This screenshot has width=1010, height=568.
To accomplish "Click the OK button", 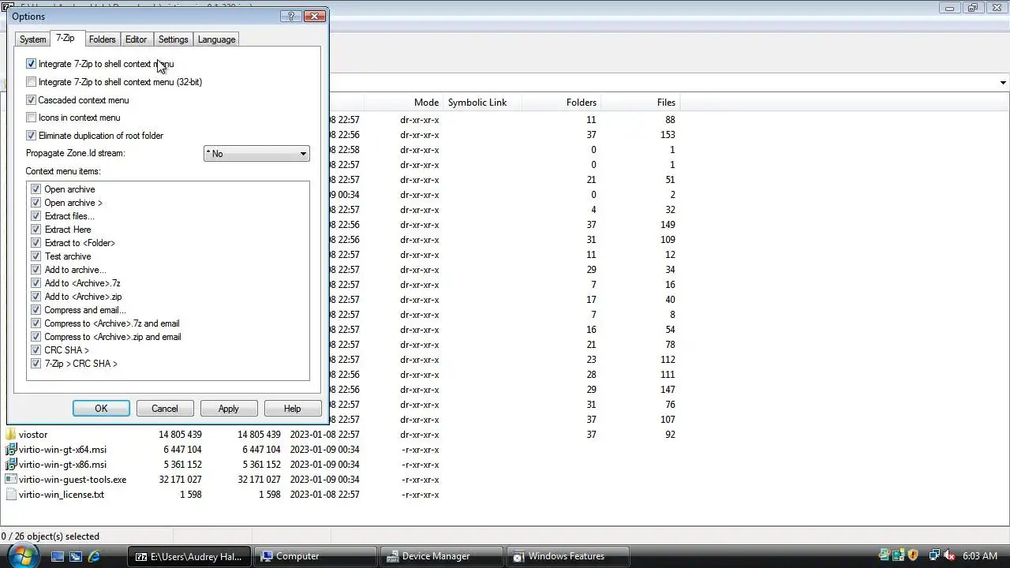I will pyautogui.click(x=101, y=409).
